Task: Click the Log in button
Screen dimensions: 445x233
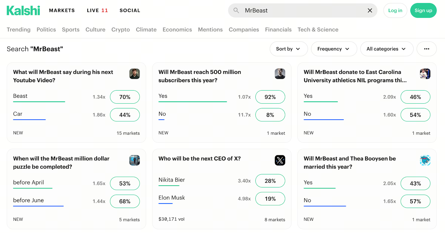Action: point(395,11)
